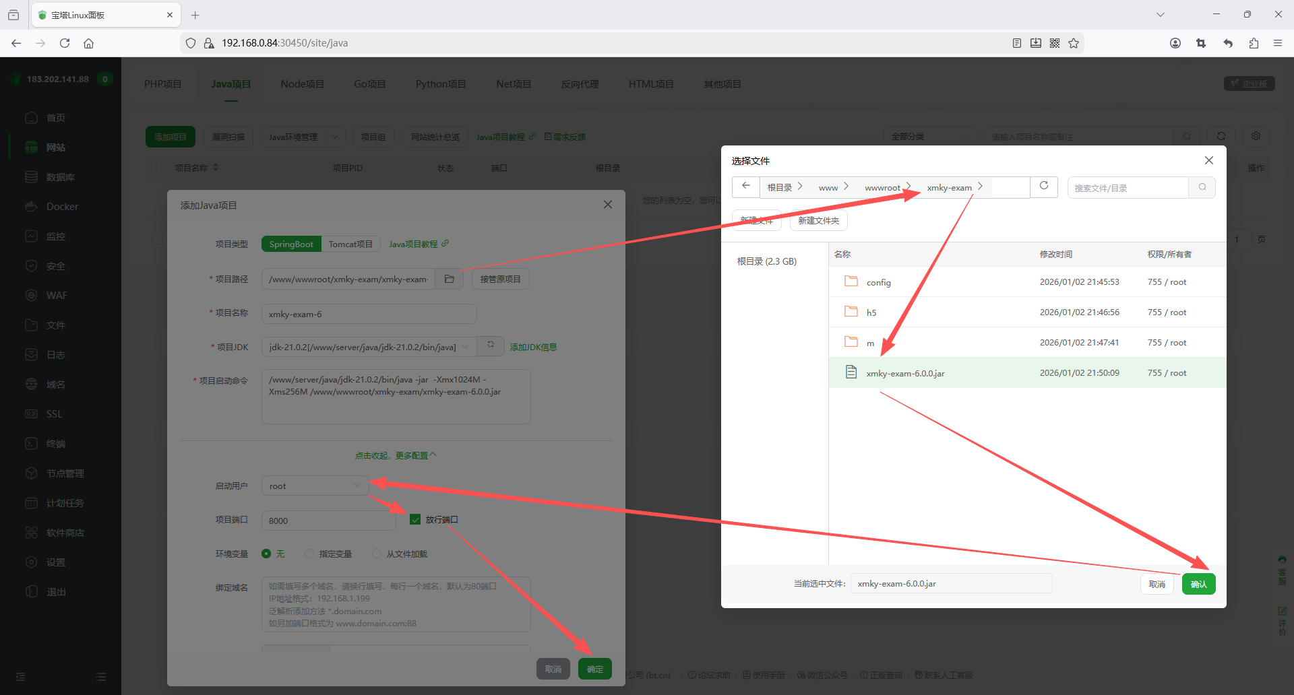Select the 从文件加载 radio option

click(377, 554)
